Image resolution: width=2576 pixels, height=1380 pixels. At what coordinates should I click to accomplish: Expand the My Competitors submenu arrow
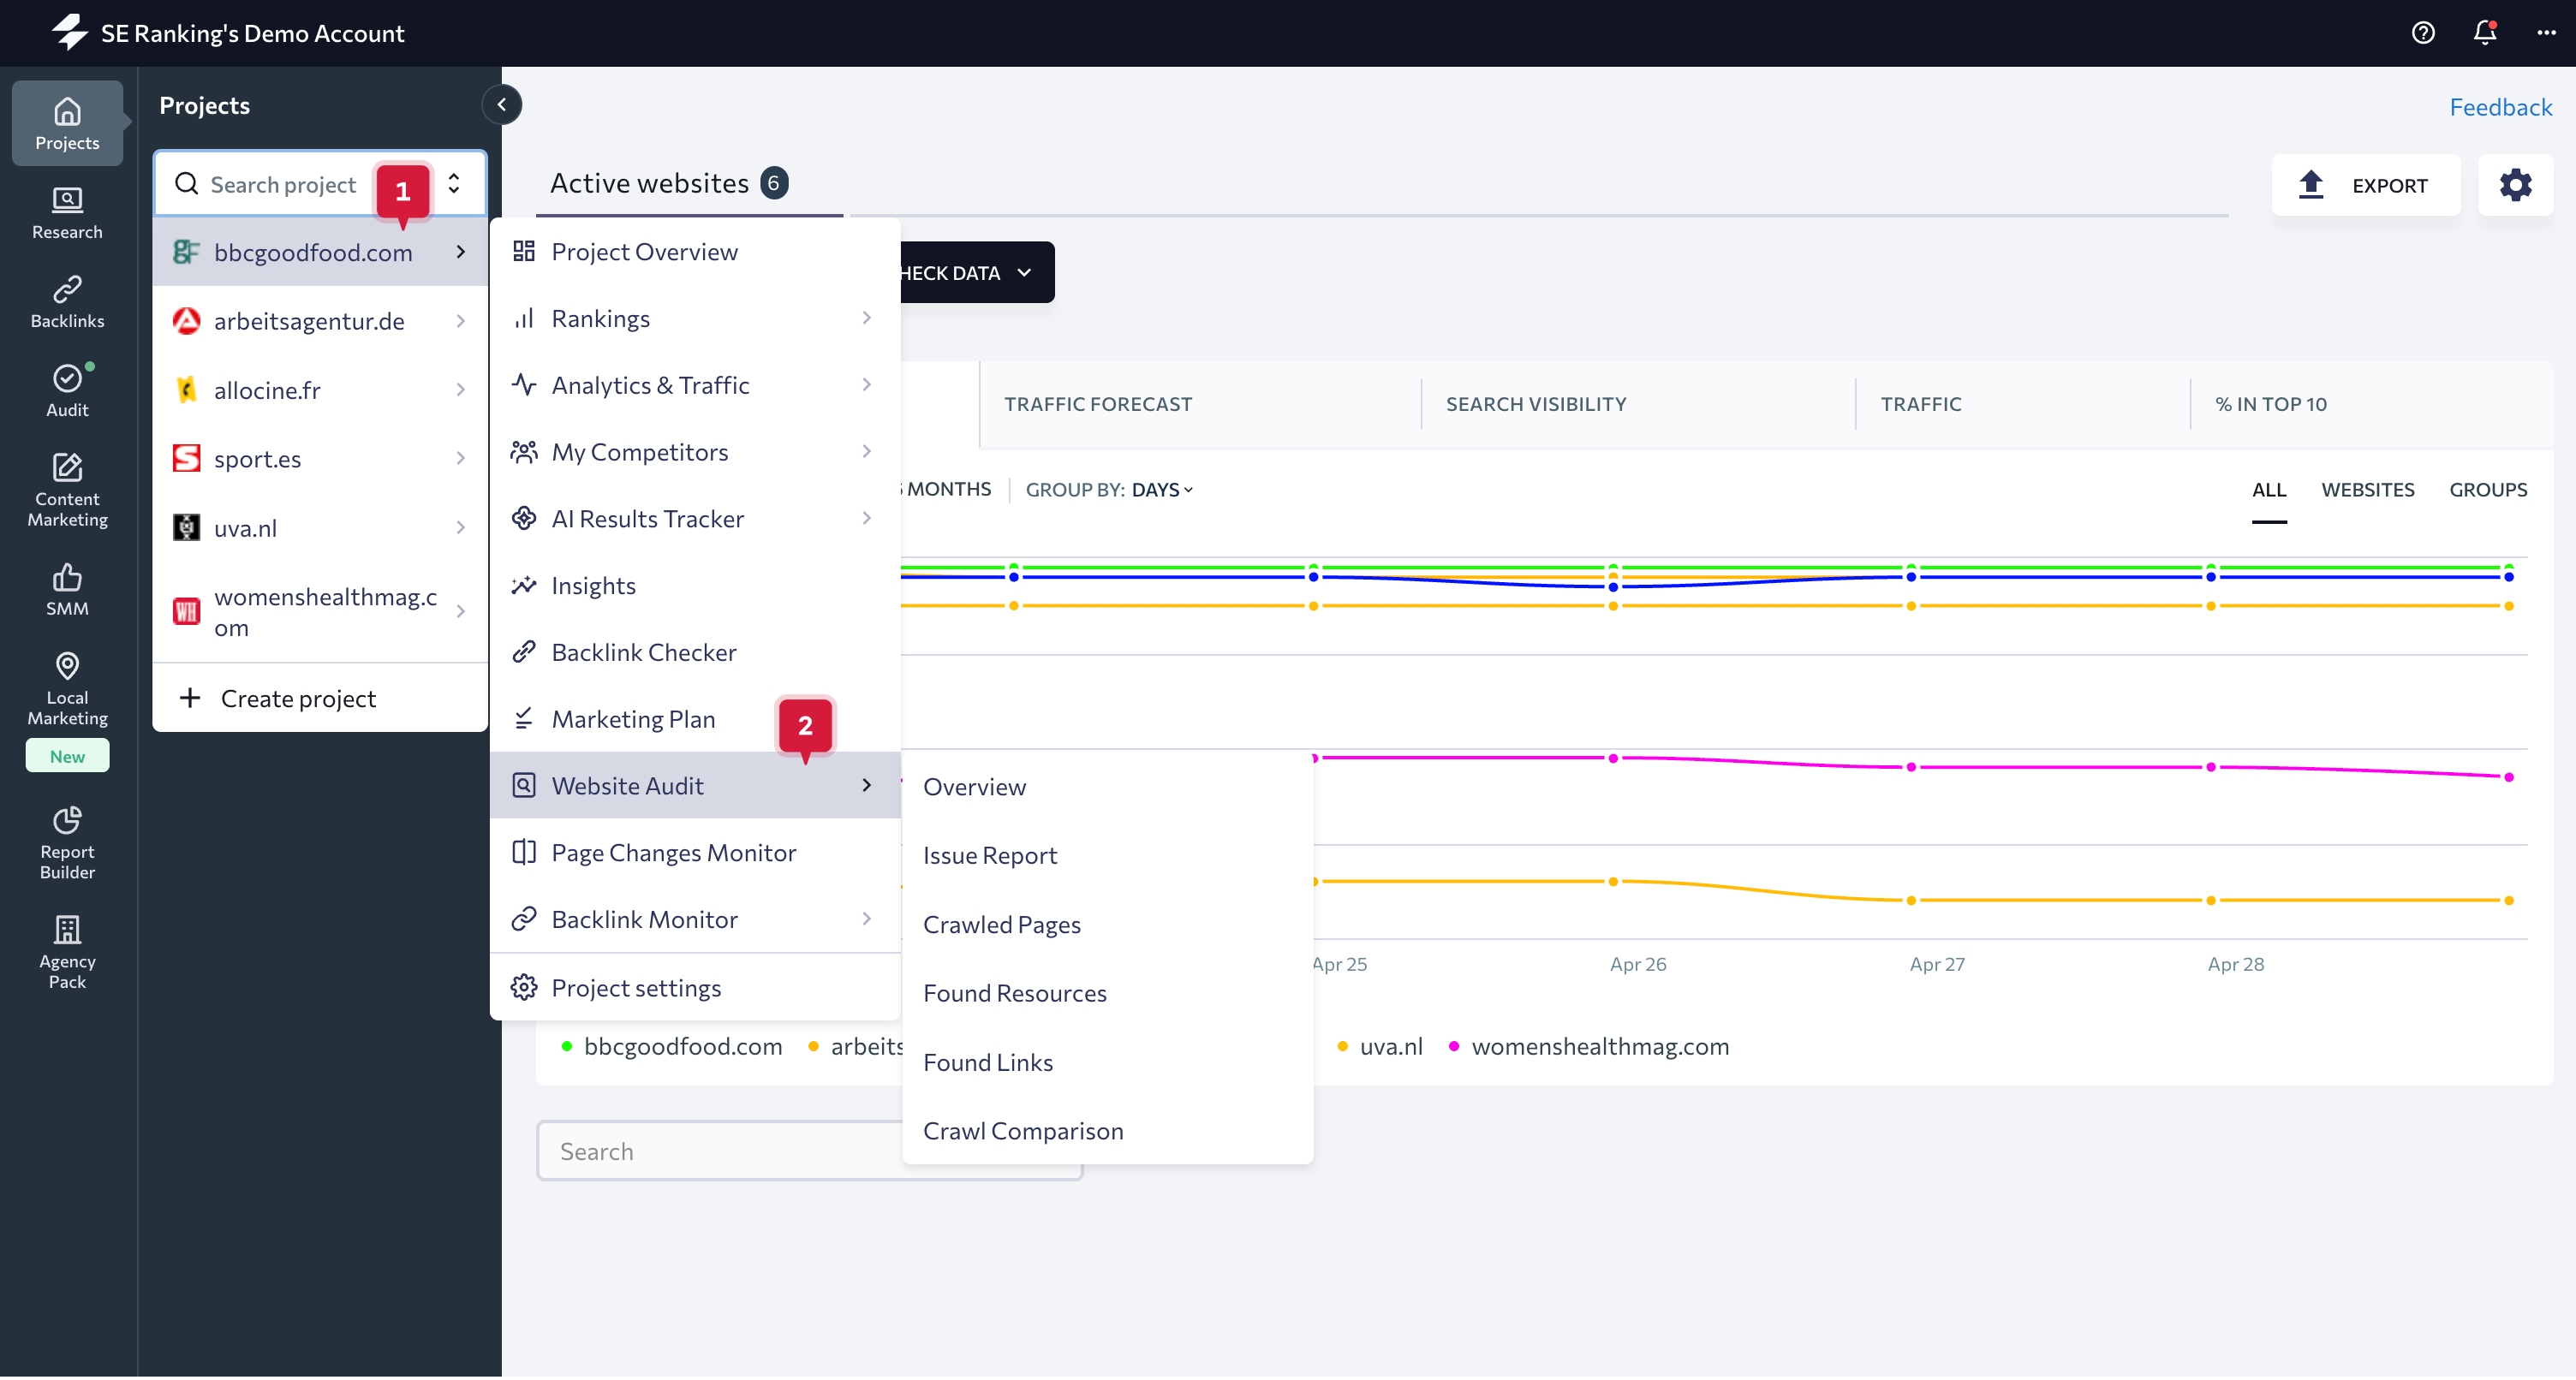pos(867,452)
